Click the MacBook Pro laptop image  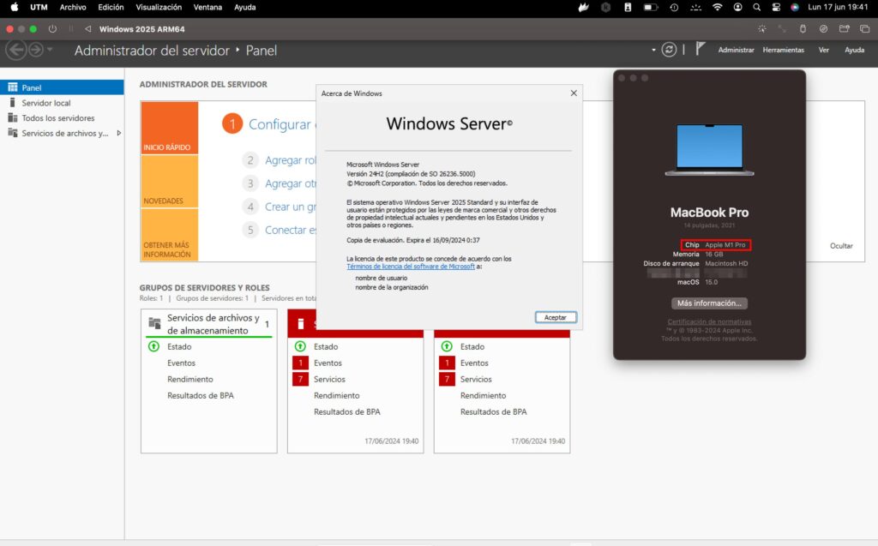tap(709, 150)
